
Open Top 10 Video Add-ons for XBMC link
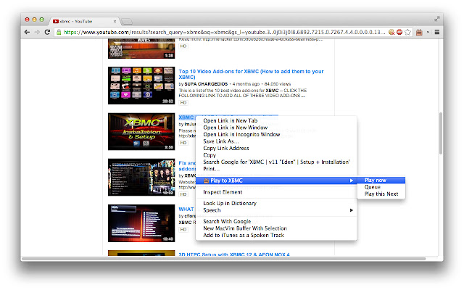pyautogui.click(x=251, y=74)
